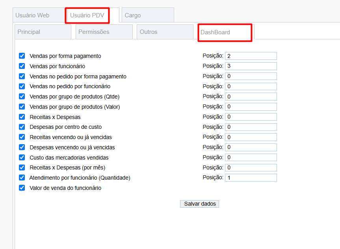This screenshot has width=340, height=249.
Task: Toggle Valor de venda do funcionário checkbox
Action: click(x=22, y=188)
